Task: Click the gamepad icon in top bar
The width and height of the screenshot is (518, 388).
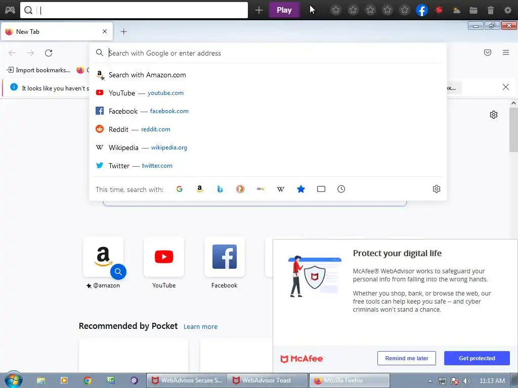Action: click(x=10, y=10)
